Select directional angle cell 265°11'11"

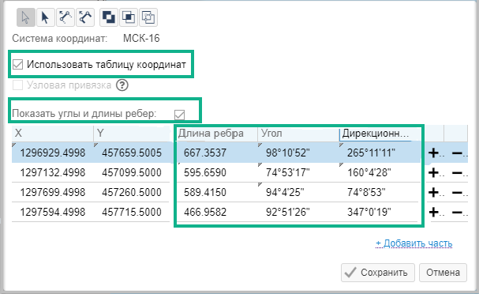click(380, 153)
